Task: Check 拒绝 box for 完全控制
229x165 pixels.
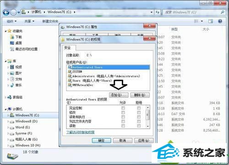Action: [139, 108]
